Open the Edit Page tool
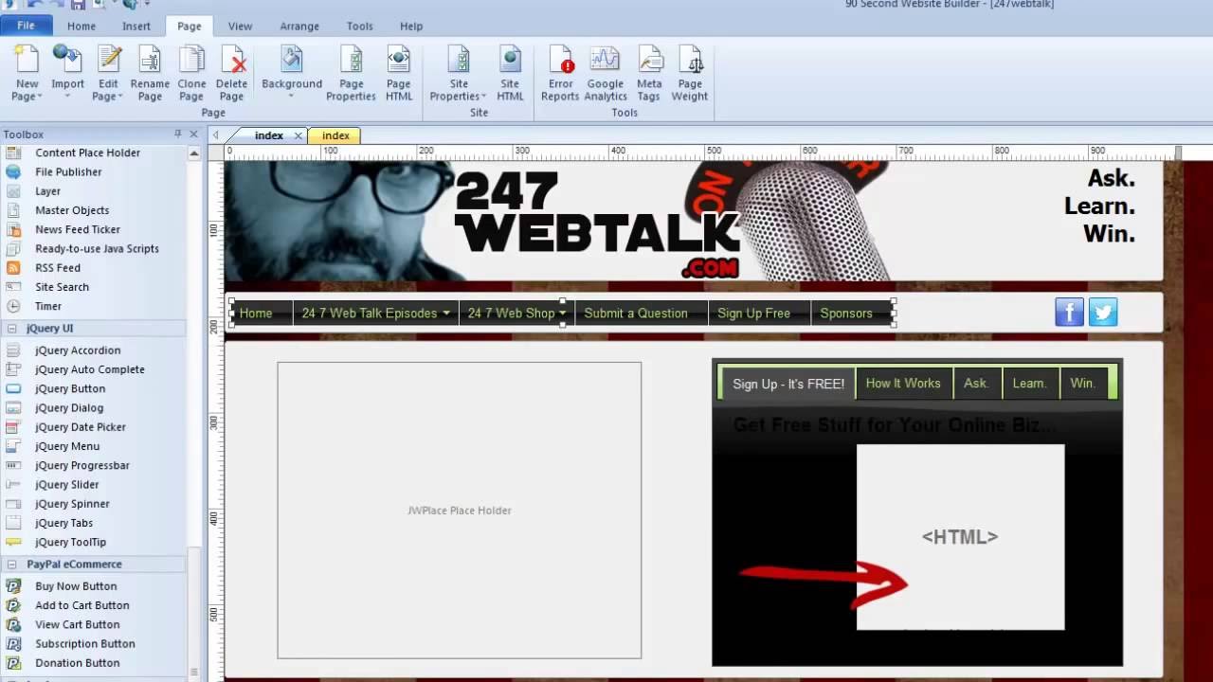 pyautogui.click(x=108, y=73)
